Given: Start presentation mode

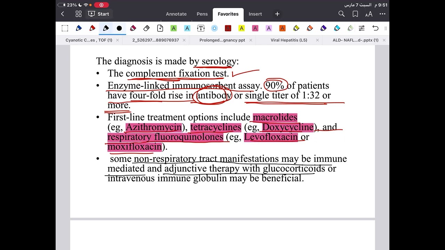Looking at the screenshot, I should tap(99, 14).
